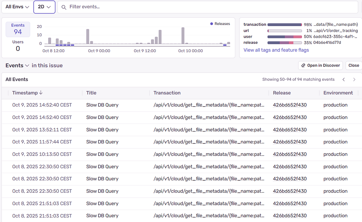Click the Oct 8 12:00 axis label
Viewport: 362px width, 222px height.
coord(53,51)
